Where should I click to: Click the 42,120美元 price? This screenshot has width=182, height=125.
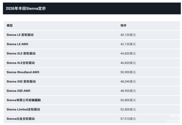[x=128, y=44]
